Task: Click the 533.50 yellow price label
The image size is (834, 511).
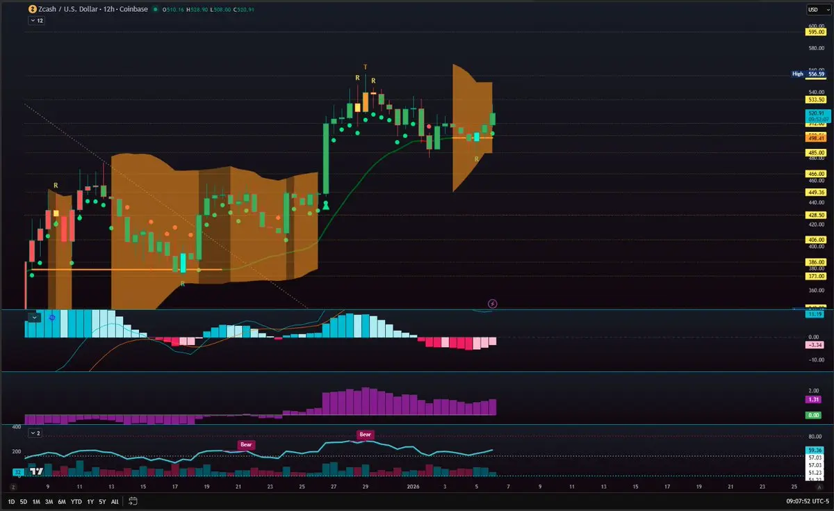Action: pos(815,99)
